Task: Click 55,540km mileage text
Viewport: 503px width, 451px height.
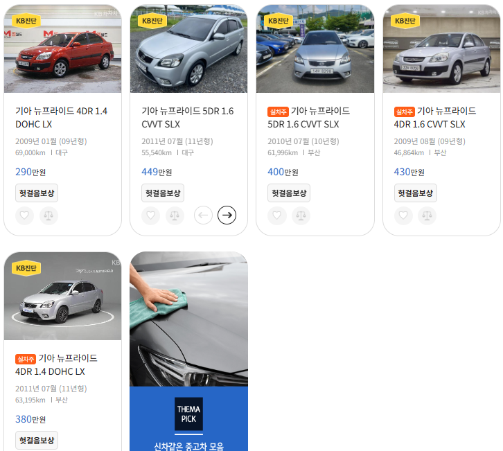Action: point(157,152)
